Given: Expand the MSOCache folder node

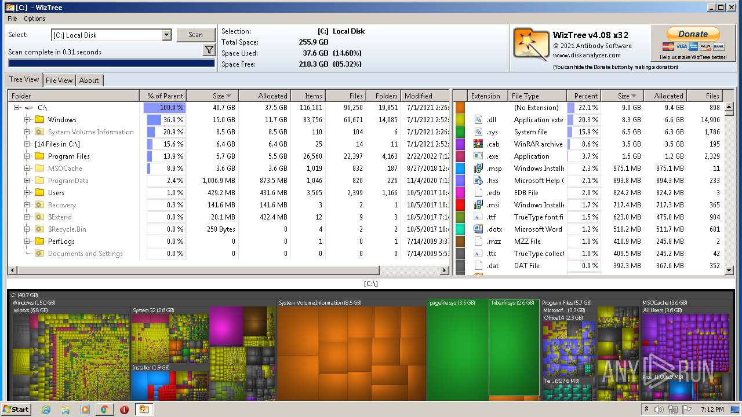Looking at the screenshot, I should tap(27, 169).
